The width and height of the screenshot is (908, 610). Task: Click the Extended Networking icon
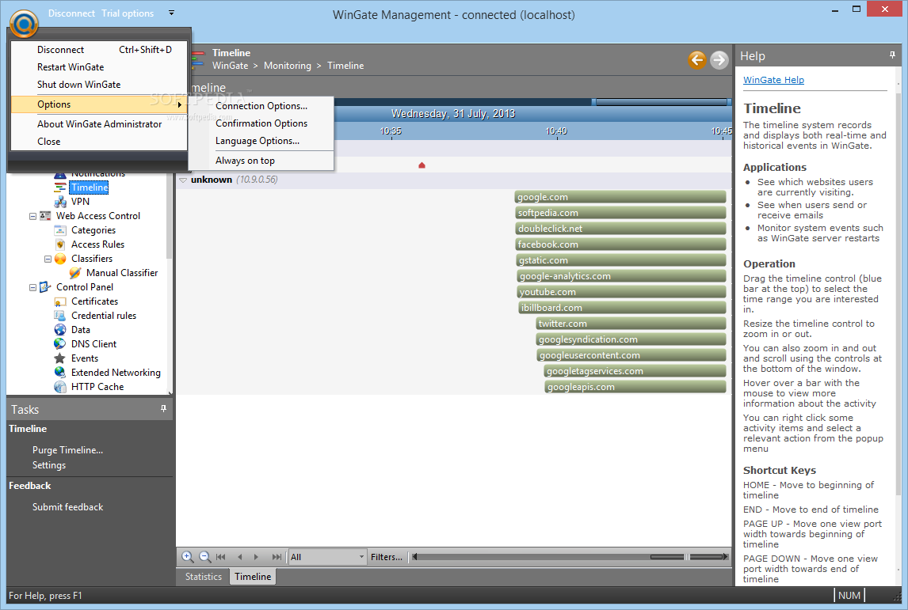60,373
